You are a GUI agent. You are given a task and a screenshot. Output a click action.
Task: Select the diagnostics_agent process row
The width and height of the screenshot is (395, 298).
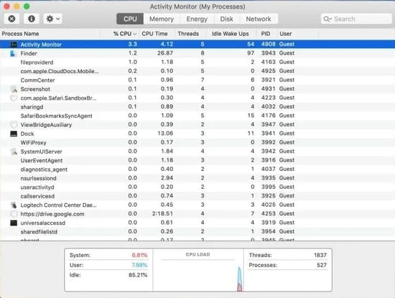197,169
